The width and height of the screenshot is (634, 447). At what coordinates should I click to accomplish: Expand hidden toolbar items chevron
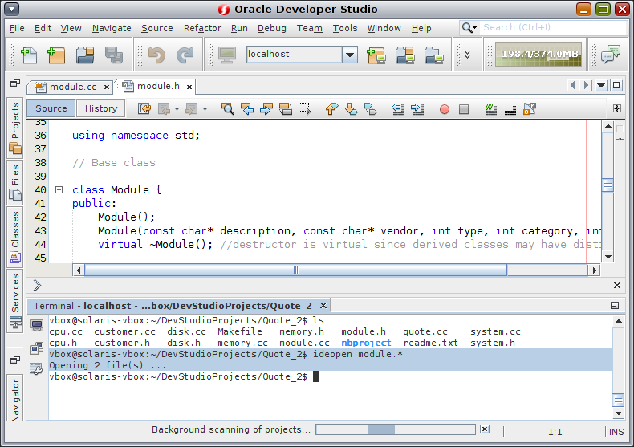click(467, 55)
